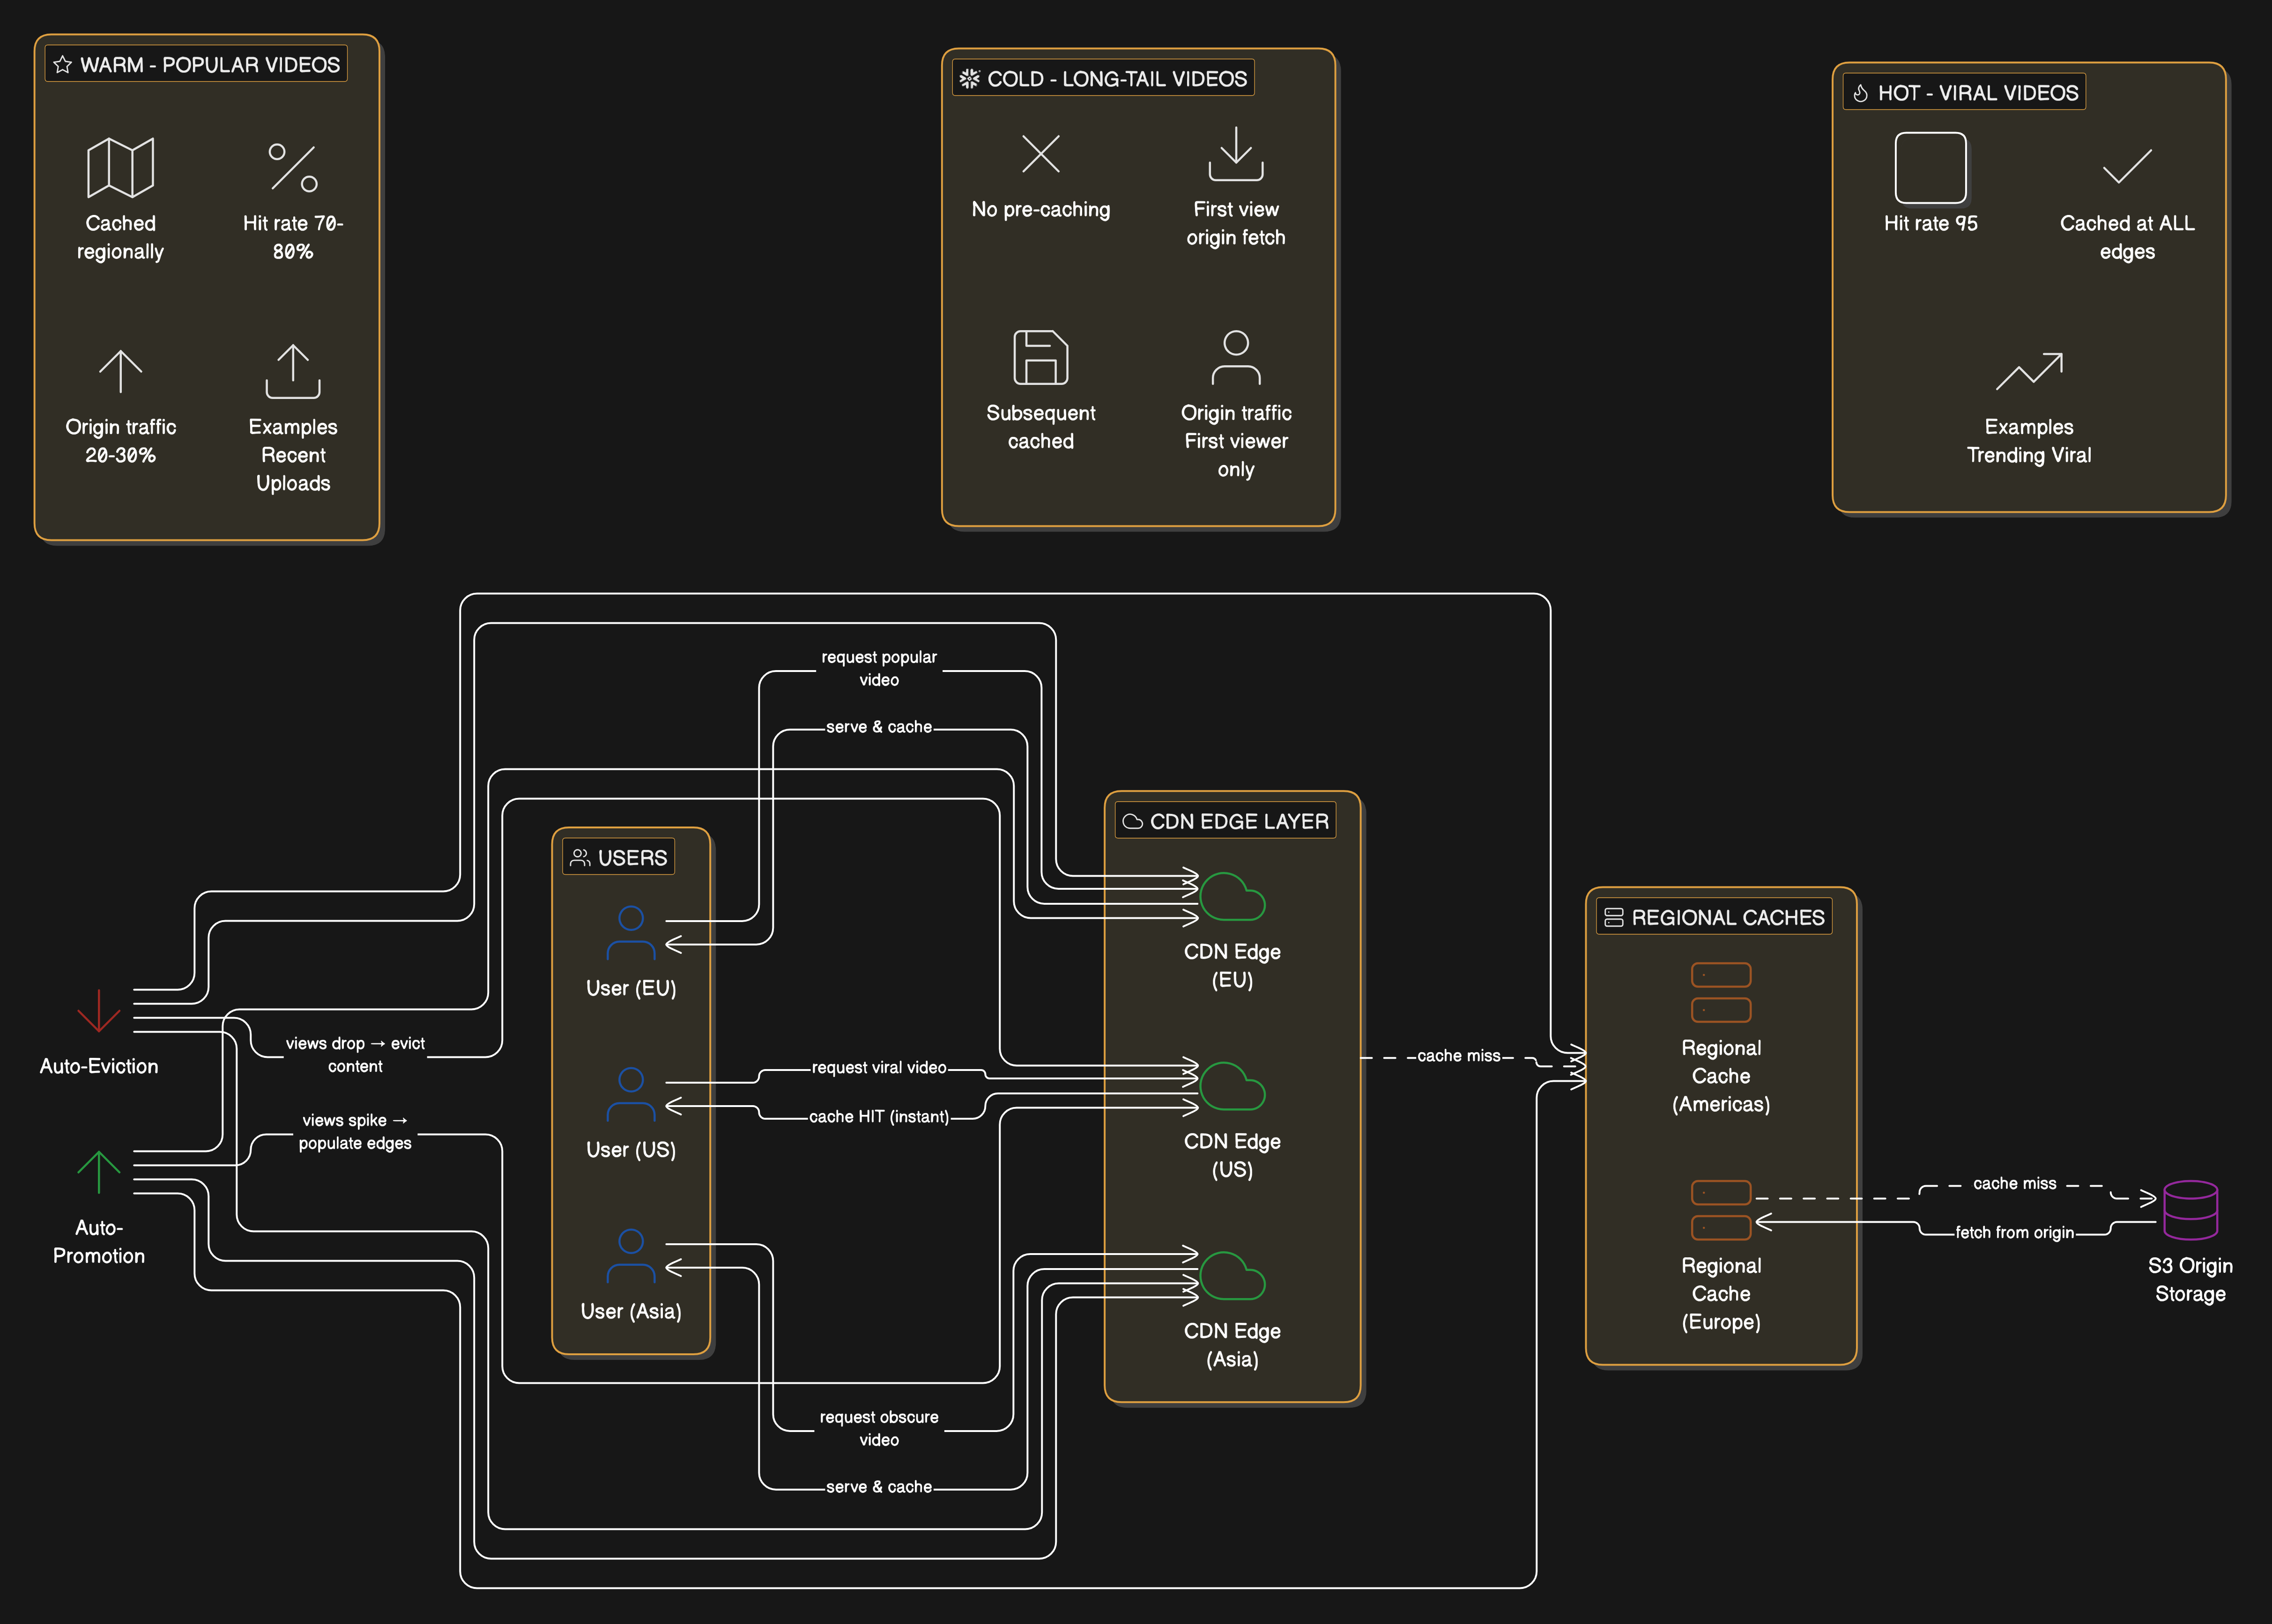
Task: Click the green Auto-Promotion up arrow icon
Action: pos(98,1172)
